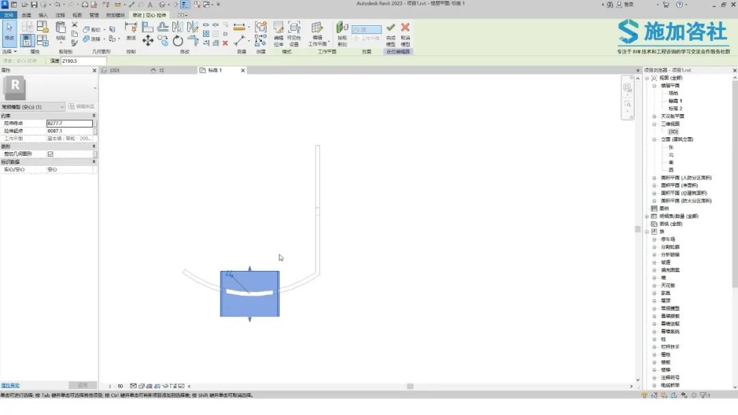
Task: Open the 文件 file tab
Action: (8, 15)
